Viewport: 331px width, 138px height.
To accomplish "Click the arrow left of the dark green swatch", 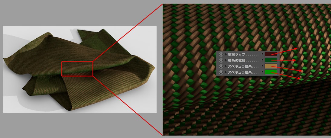I will pyautogui.click(x=262, y=60).
